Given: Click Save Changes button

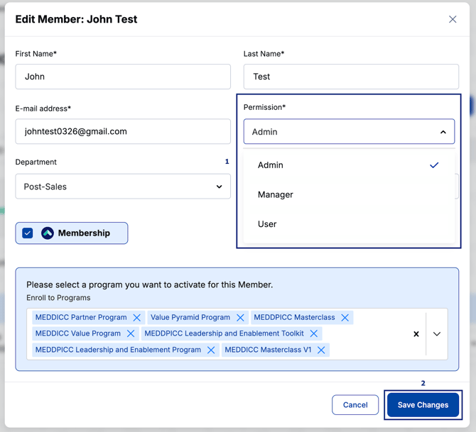Looking at the screenshot, I should pyautogui.click(x=423, y=405).
